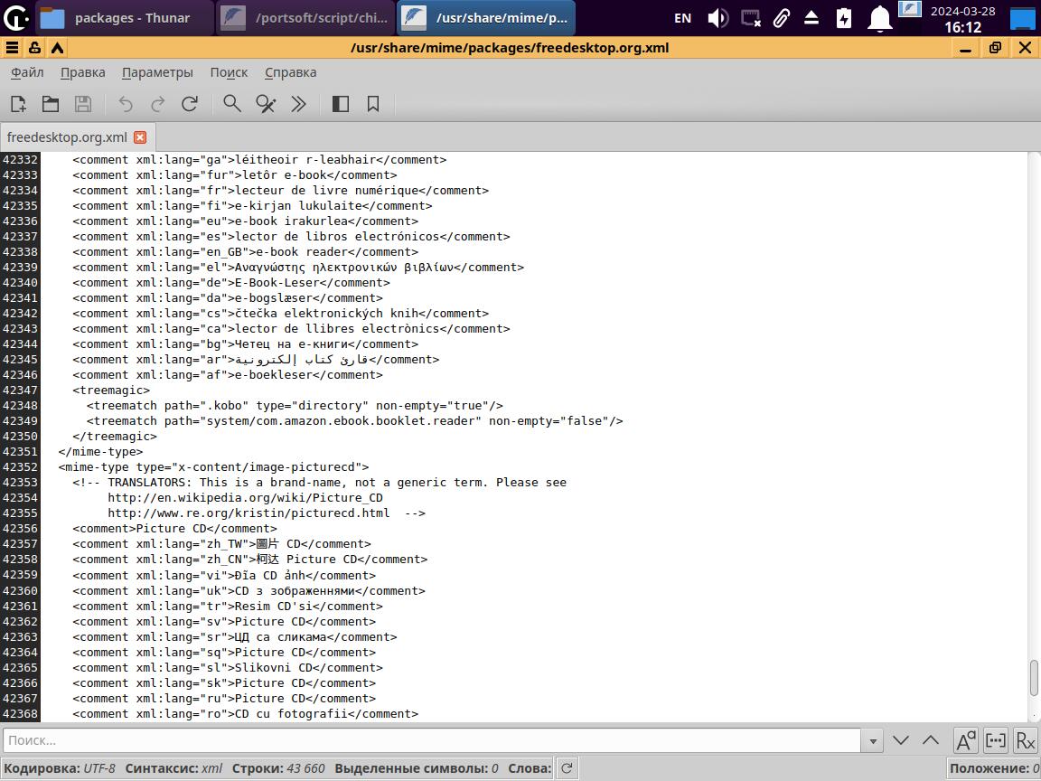This screenshot has height=781, width=1041.
Task: Click line number 42347 in gutter
Action: pyautogui.click(x=20, y=390)
